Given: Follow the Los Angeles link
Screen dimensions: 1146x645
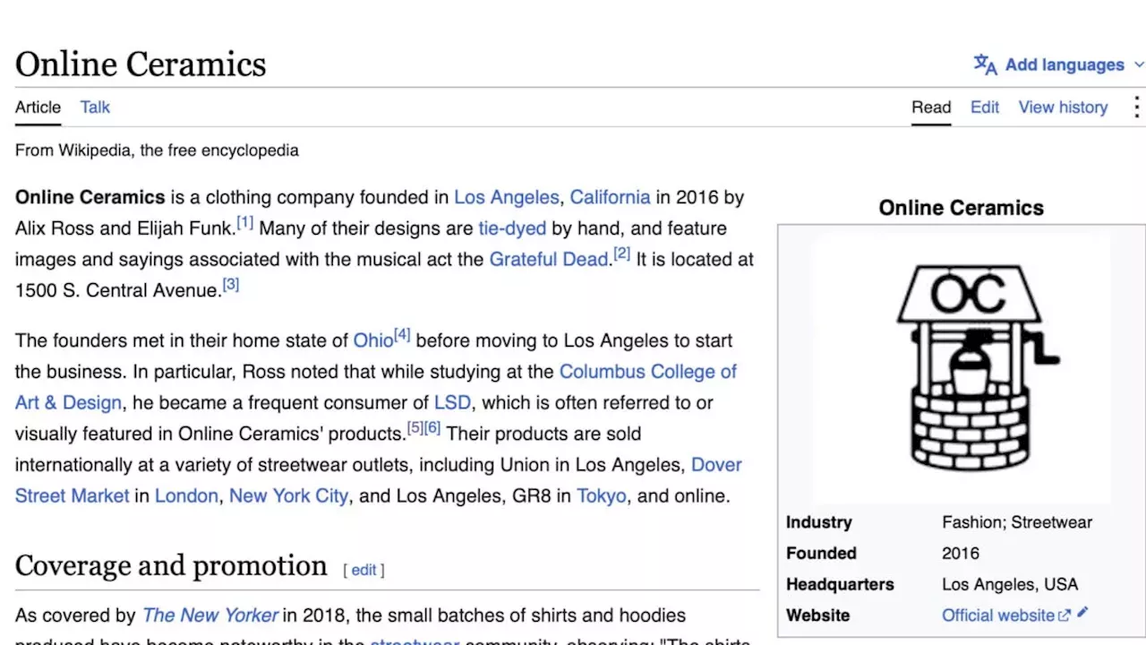Looking at the screenshot, I should click(x=506, y=197).
